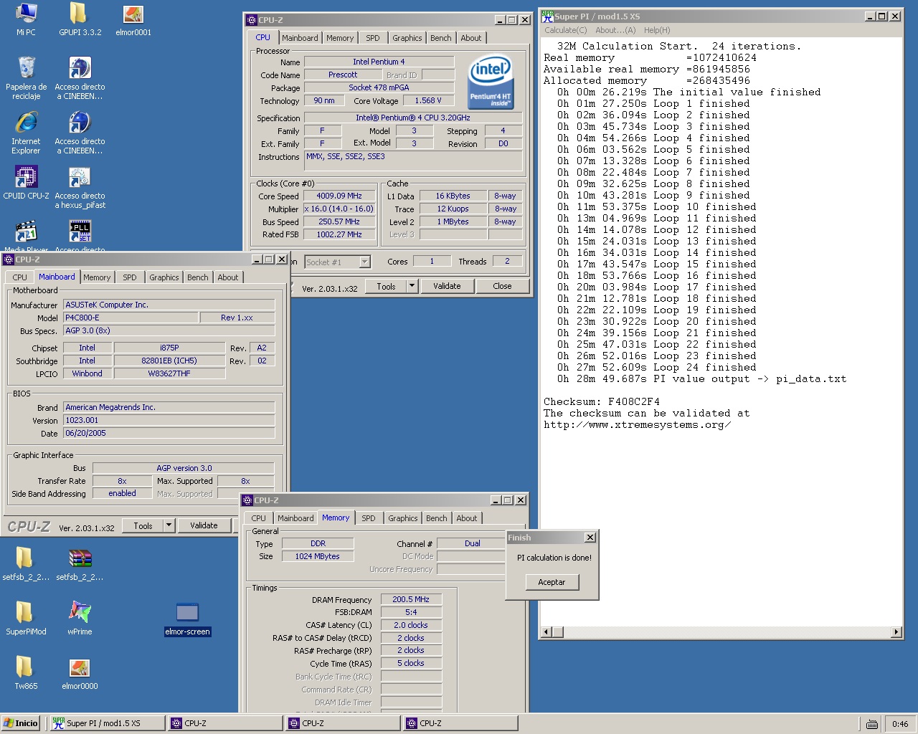Click the keyboard icon in system tray
918x734 pixels.
click(871, 724)
